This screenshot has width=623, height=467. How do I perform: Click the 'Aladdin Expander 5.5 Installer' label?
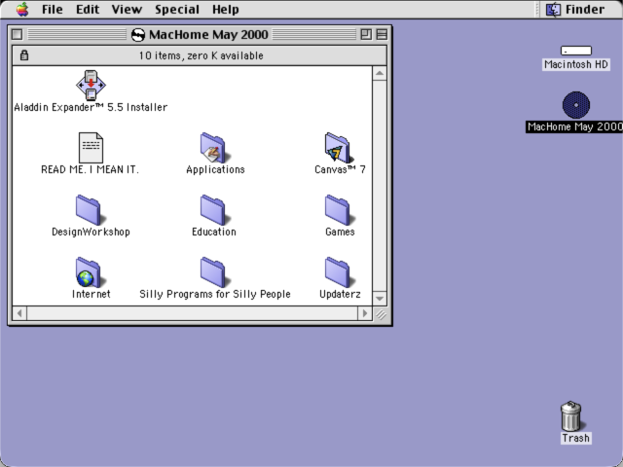click(91, 107)
